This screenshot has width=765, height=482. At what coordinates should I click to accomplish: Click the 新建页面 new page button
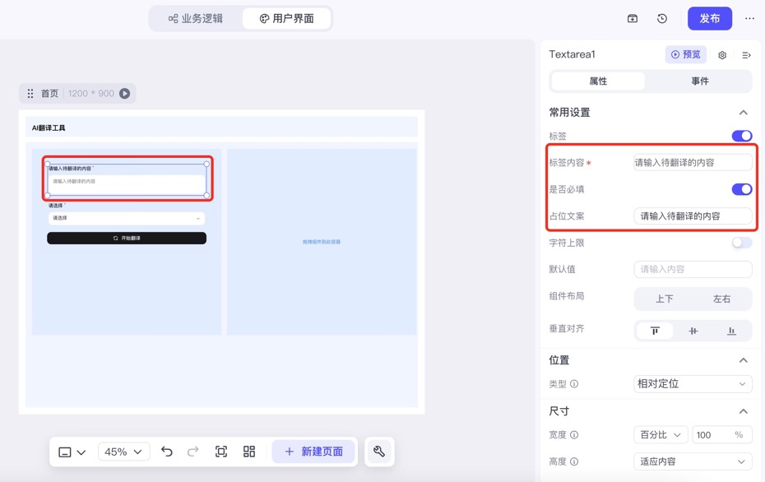[313, 452]
